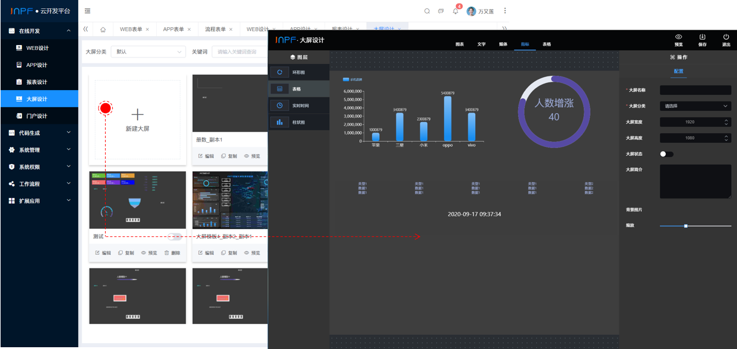This screenshot has width=737, height=349.
Task: Toggle the 大屏状态 switch
Action: 666,154
